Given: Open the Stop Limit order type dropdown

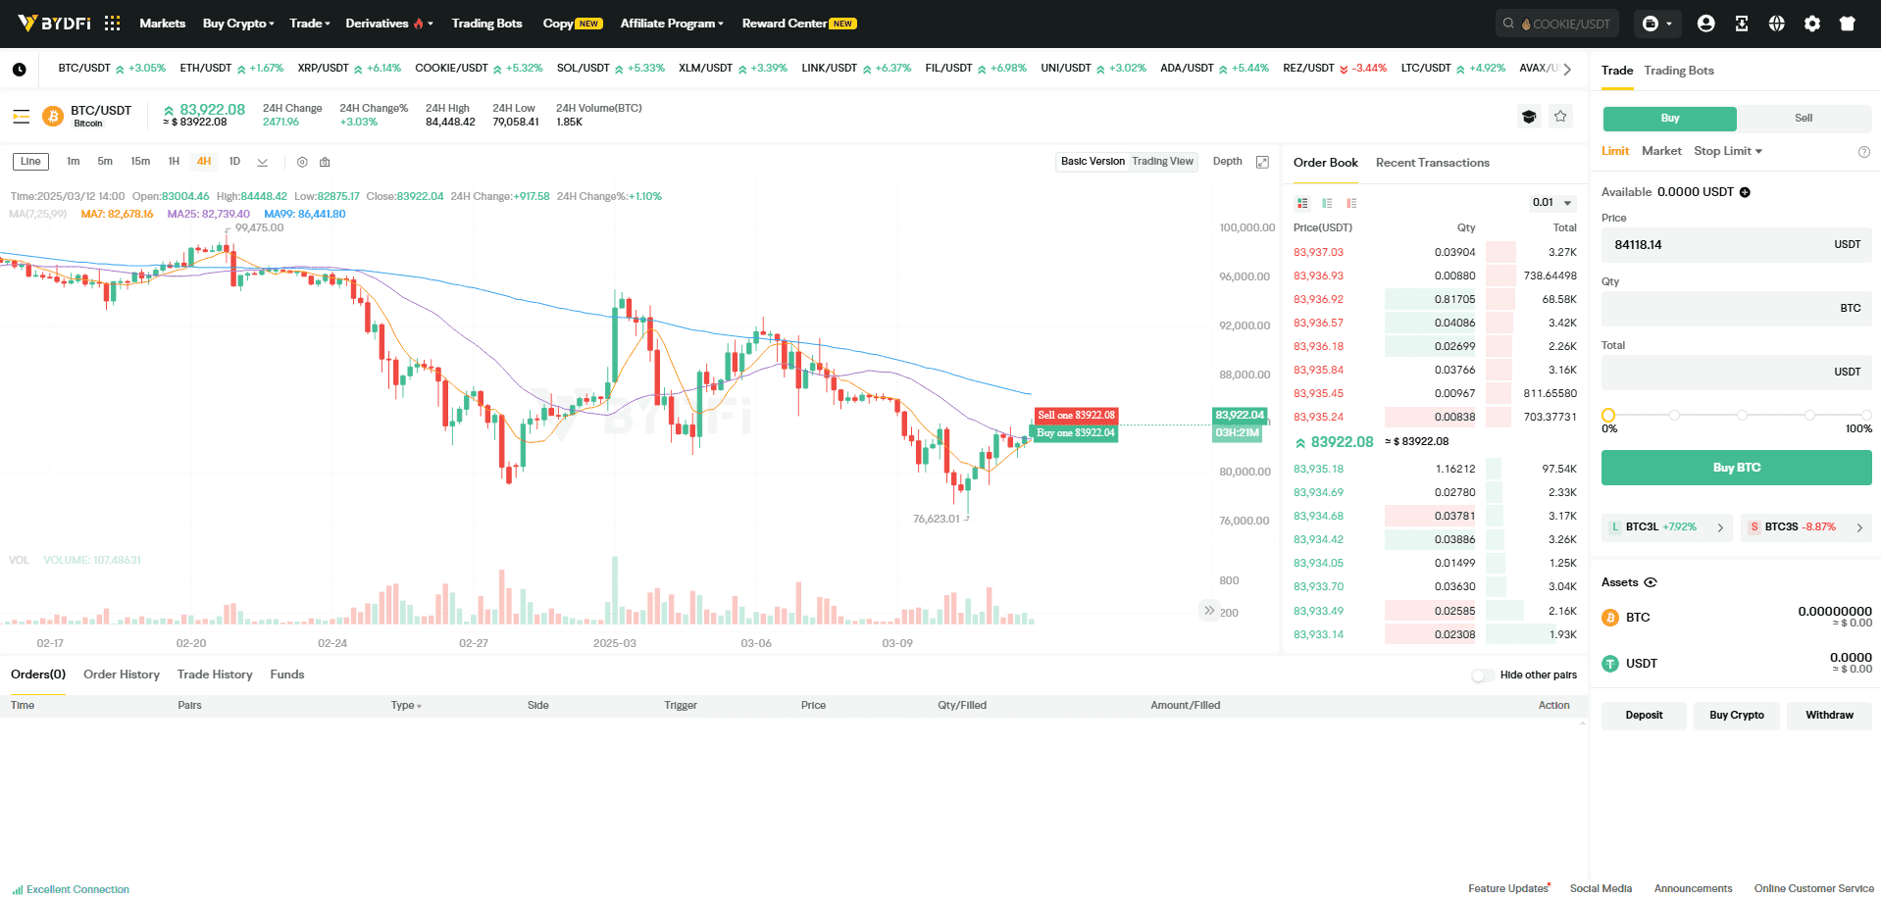Looking at the screenshot, I should pyautogui.click(x=1728, y=151).
